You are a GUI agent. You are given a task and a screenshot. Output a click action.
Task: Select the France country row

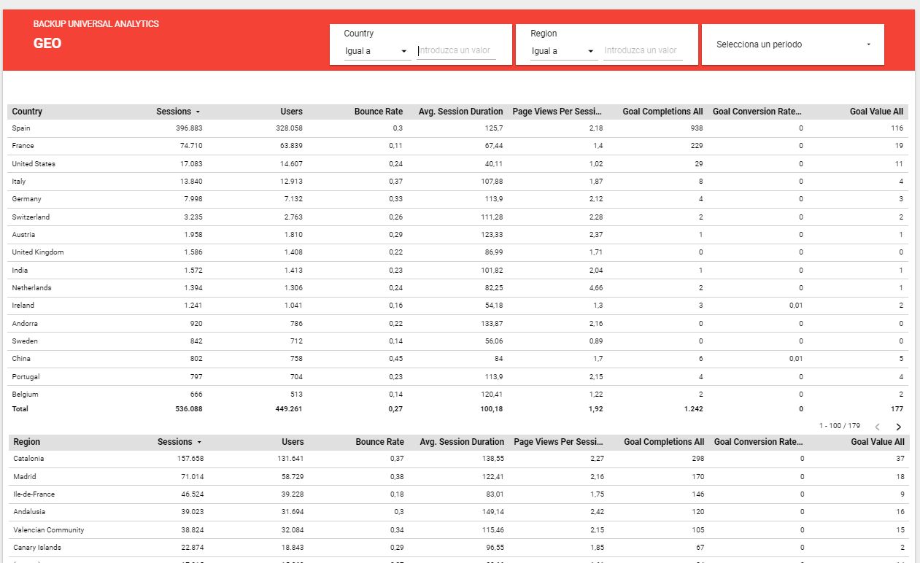457,146
